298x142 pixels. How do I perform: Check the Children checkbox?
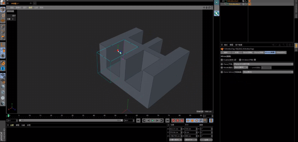point(255,60)
